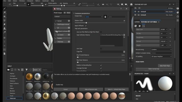This screenshot has height=102, width=182.
Task: Open Main shader dropdown for 02 - Default
Action: pos(170,15)
